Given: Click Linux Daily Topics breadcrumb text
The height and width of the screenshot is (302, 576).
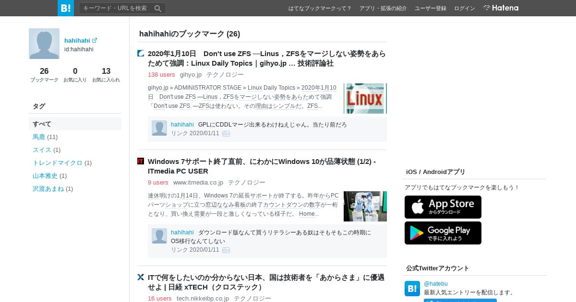Looking at the screenshot, I should point(271,88).
